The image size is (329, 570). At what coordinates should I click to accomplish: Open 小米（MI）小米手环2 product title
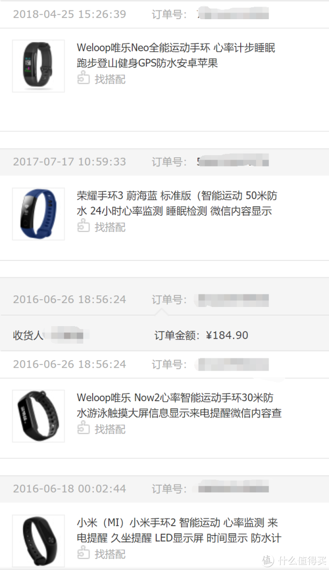179,530
